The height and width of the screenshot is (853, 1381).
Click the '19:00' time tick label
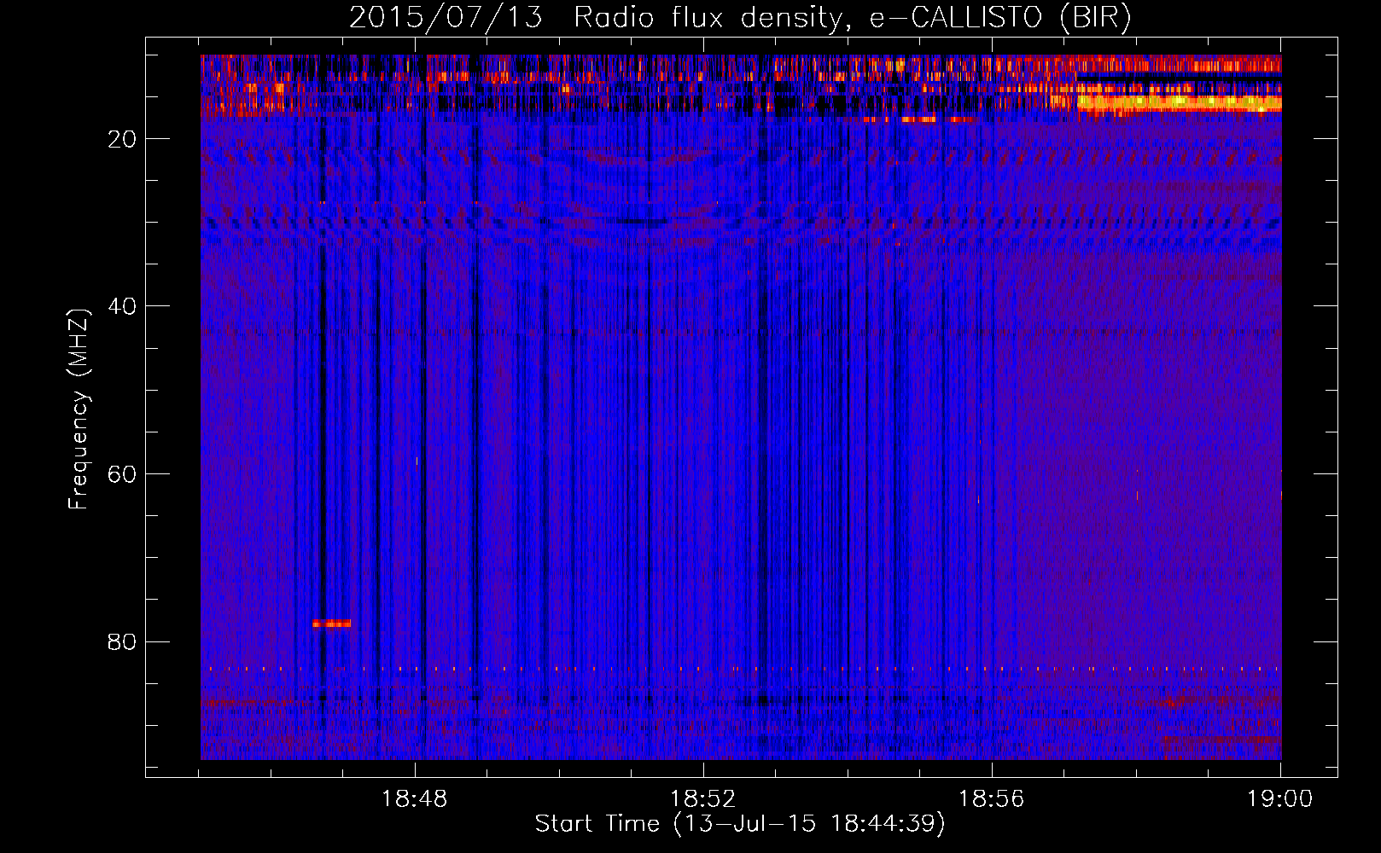1279,799
